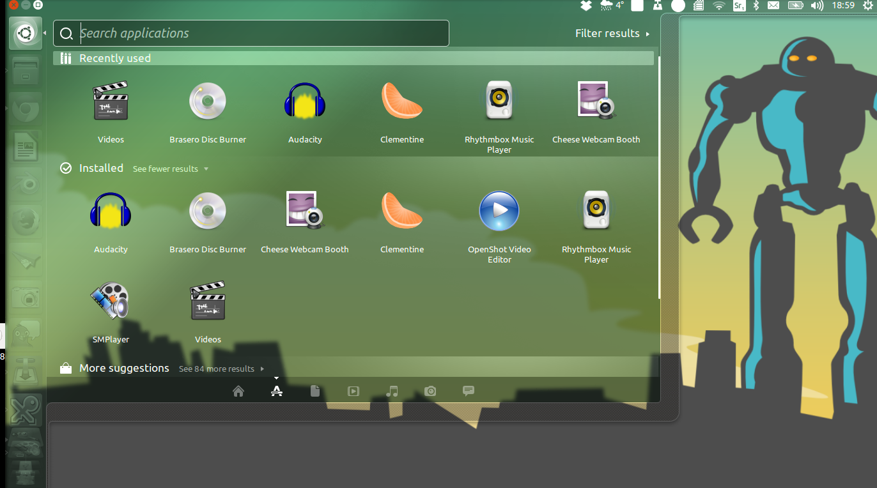Open LibreOffice Writer from the launcher
This screenshot has width=877, height=488.
click(26, 146)
